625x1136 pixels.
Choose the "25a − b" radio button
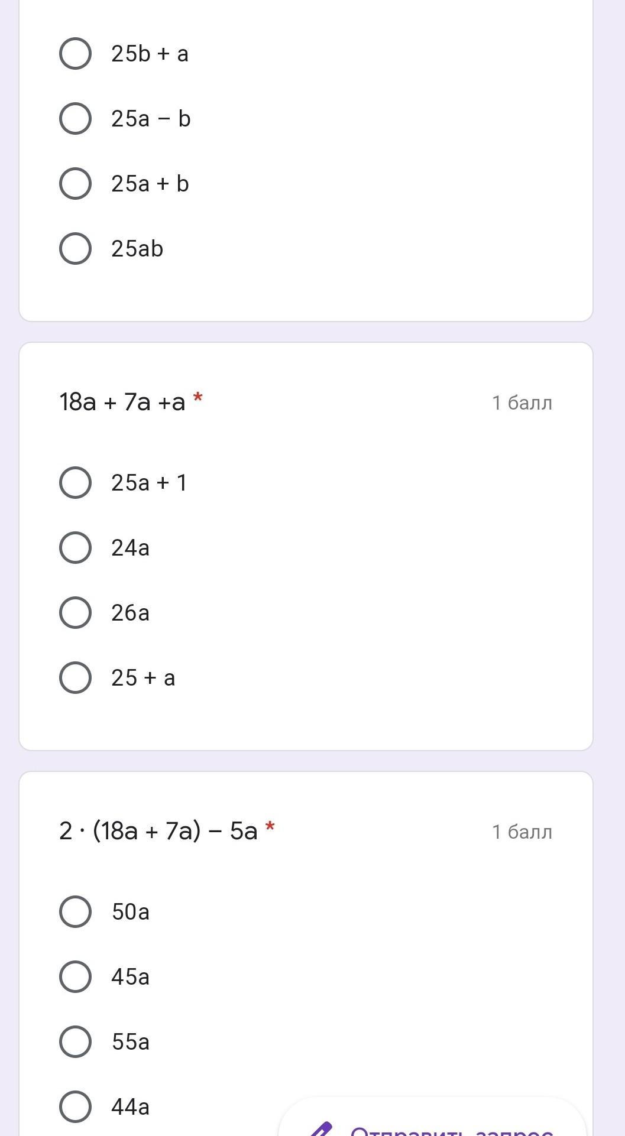tap(75, 119)
